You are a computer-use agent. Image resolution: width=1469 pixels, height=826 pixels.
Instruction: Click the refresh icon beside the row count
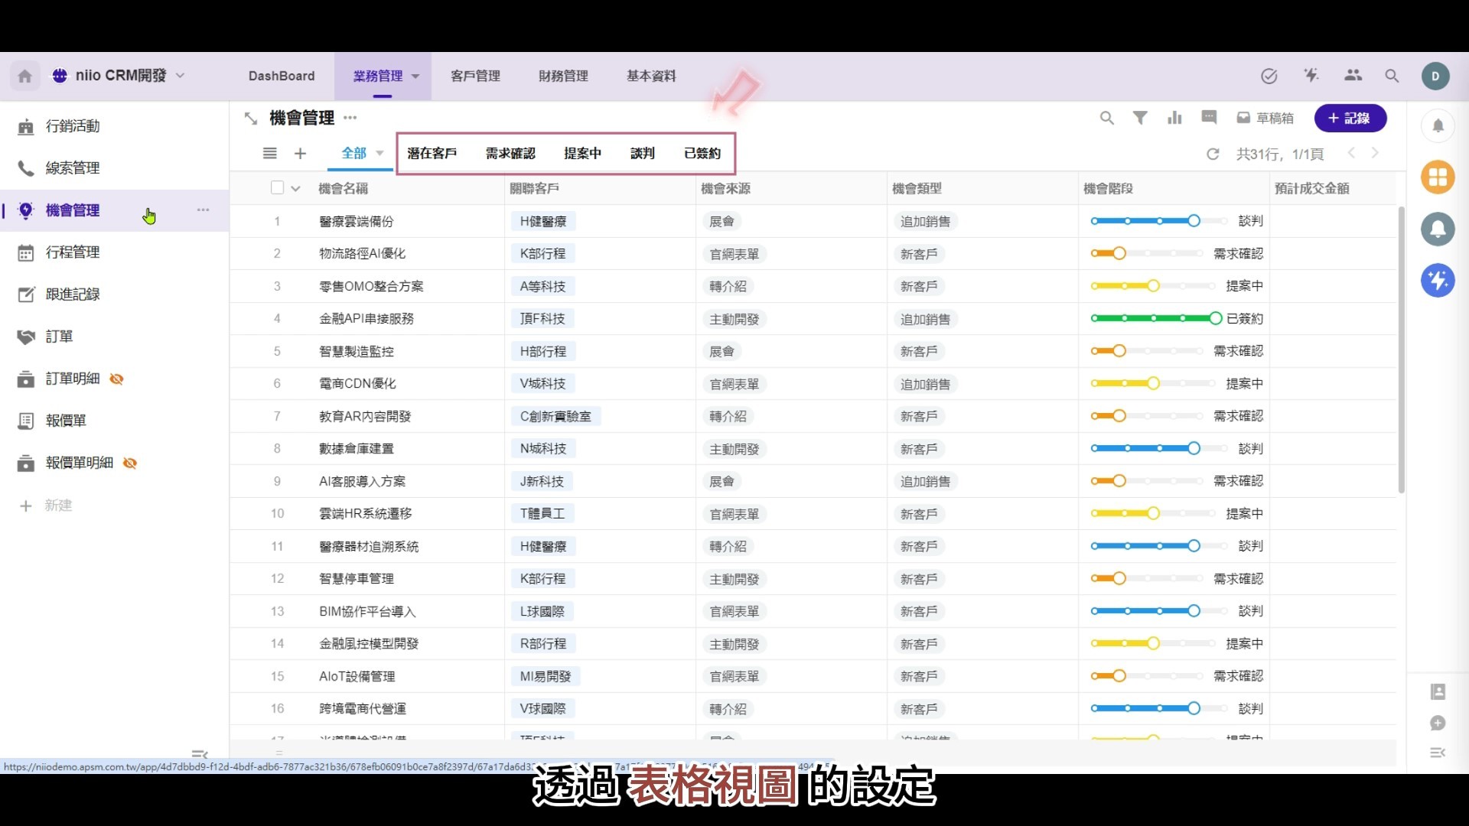(x=1213, y=154)
